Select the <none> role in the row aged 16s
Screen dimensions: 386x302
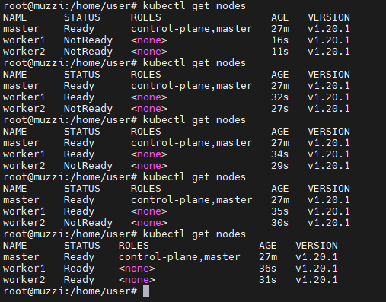[149, 40]
